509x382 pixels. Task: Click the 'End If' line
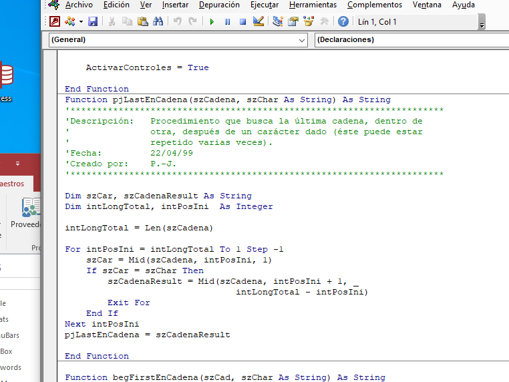tap(102, 313)
